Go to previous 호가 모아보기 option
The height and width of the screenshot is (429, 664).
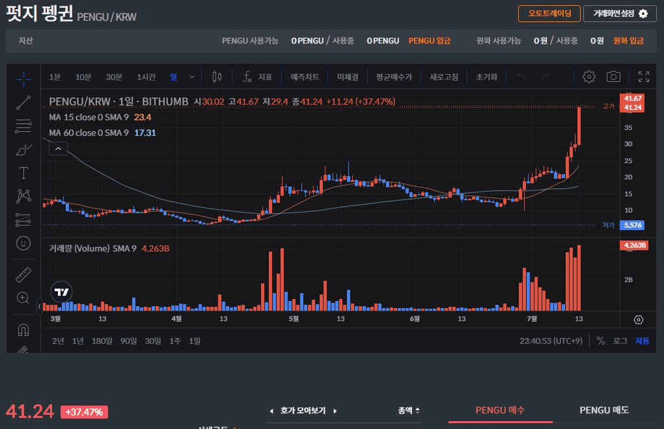click(x=271, y=411)
